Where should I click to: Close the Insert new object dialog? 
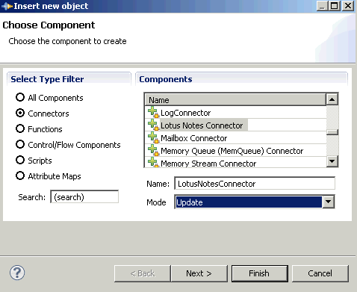click(348, 6)
